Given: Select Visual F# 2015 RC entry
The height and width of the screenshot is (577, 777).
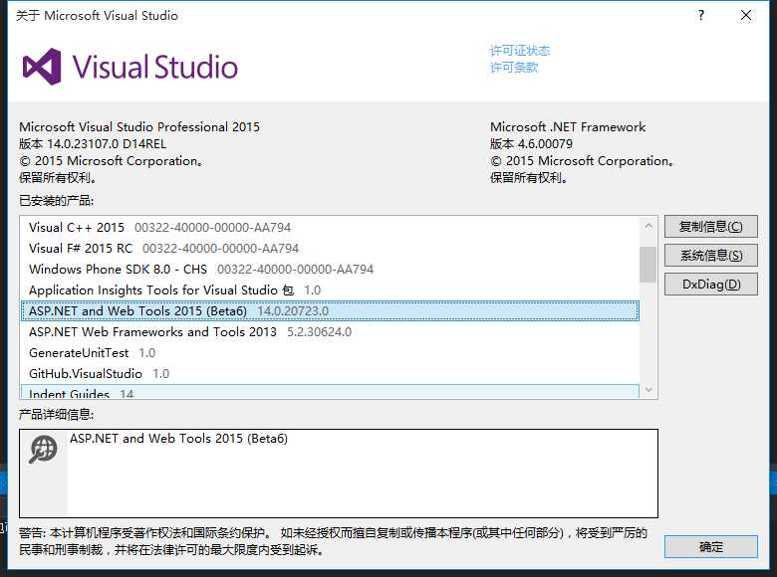Looking at the screenshot, I should tap(330, 249).
